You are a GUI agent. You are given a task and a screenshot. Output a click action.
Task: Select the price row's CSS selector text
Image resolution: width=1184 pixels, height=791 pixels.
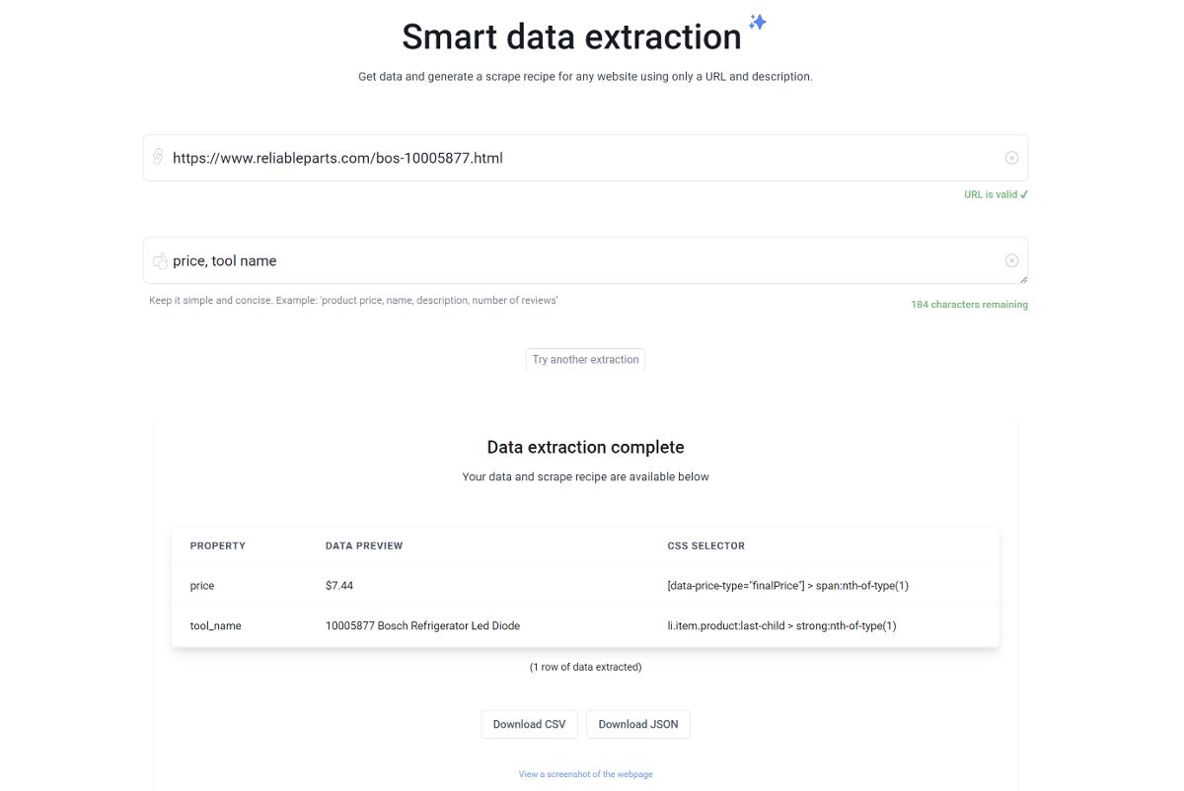click(x=787, y=586)
